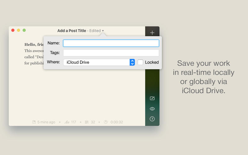This screenshot has width=248, height=155.
Task: Click the title dropdown arrow beside Edited
Action: click(x=103, y=31)
